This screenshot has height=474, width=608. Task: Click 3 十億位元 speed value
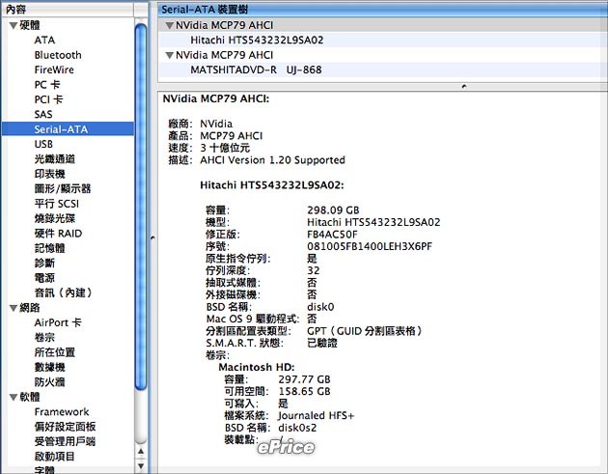[225, 148]
